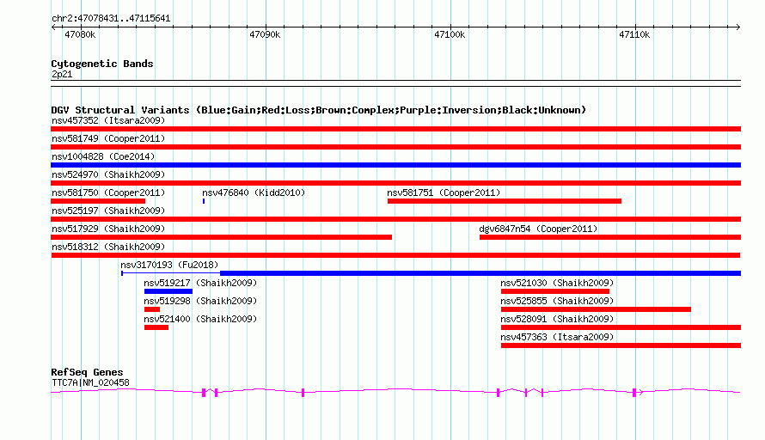765x440 pixels.
Task: Click the 47110k ruler label
Action: tap(634, 34)
